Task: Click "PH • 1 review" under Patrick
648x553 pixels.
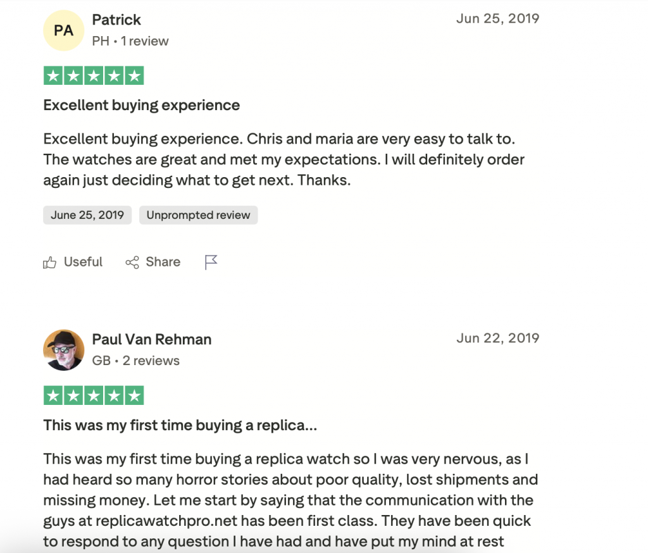Action: (130, 41)
